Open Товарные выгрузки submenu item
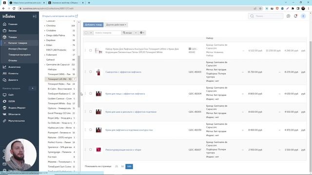 pyautogui.click(x=19, y=54)
